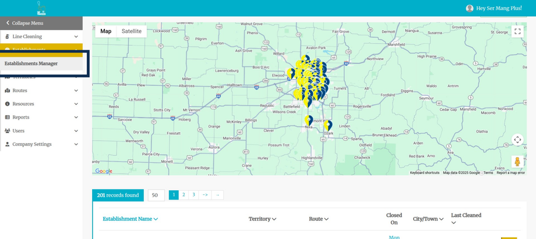
Task: Click the app logo in header
Action: 41,8
